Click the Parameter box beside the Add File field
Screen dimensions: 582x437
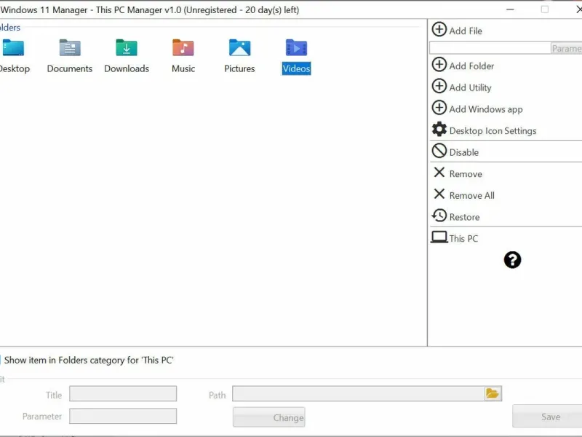coord(567,48)
